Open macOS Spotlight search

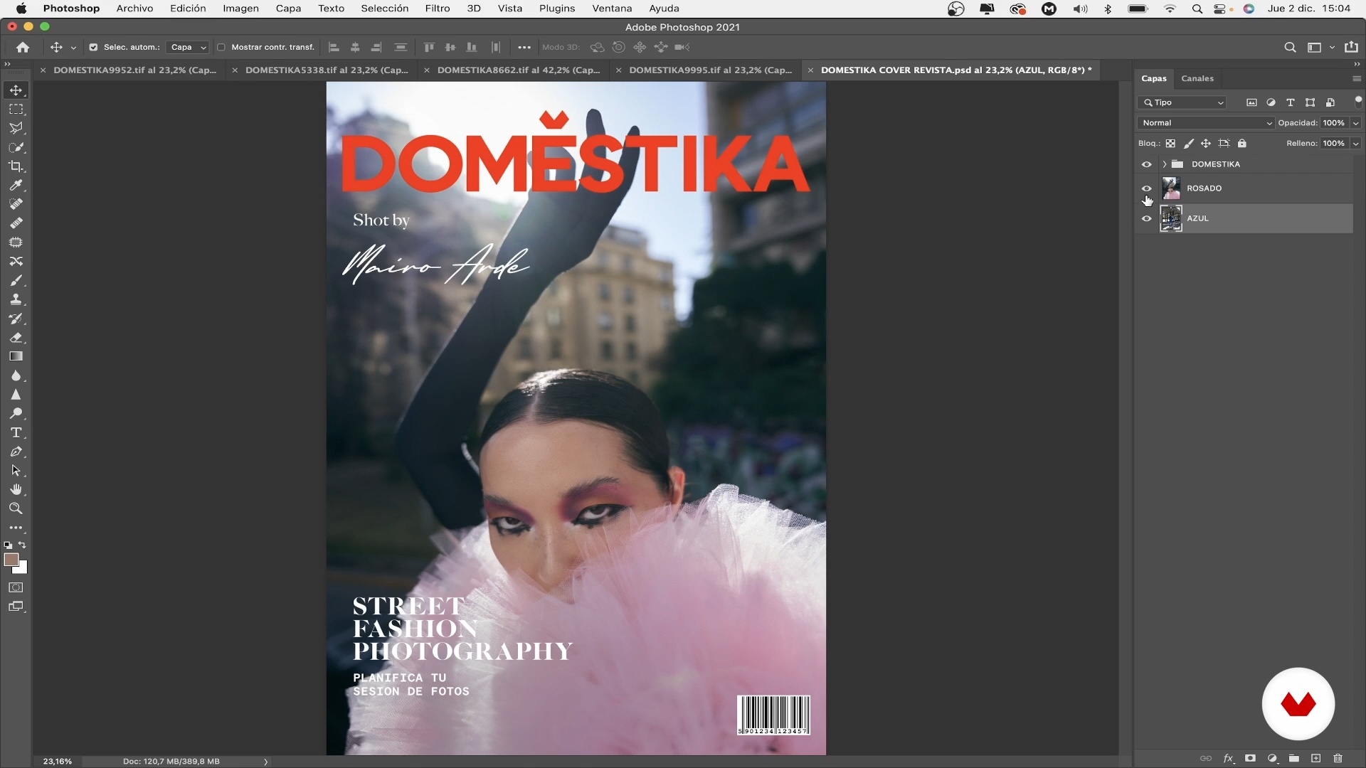point(1197,9)
